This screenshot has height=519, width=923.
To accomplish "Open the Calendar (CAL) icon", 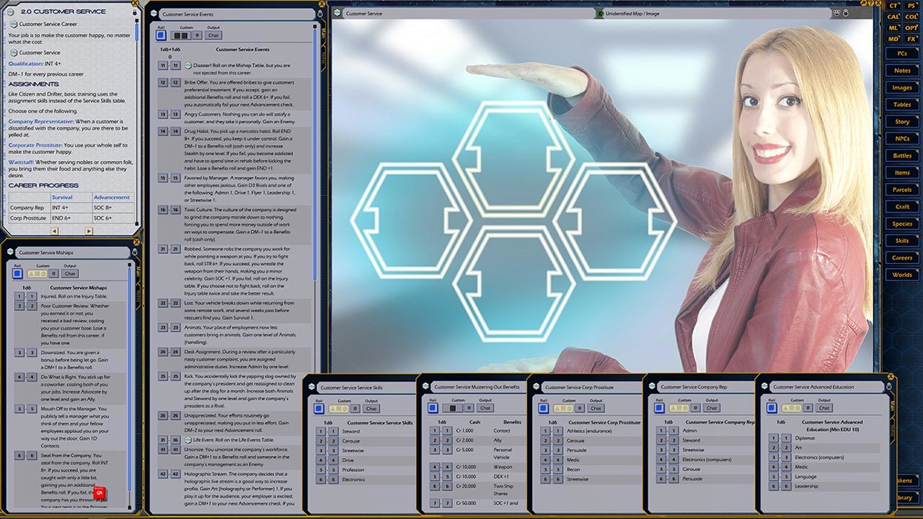I will [893, 17].
